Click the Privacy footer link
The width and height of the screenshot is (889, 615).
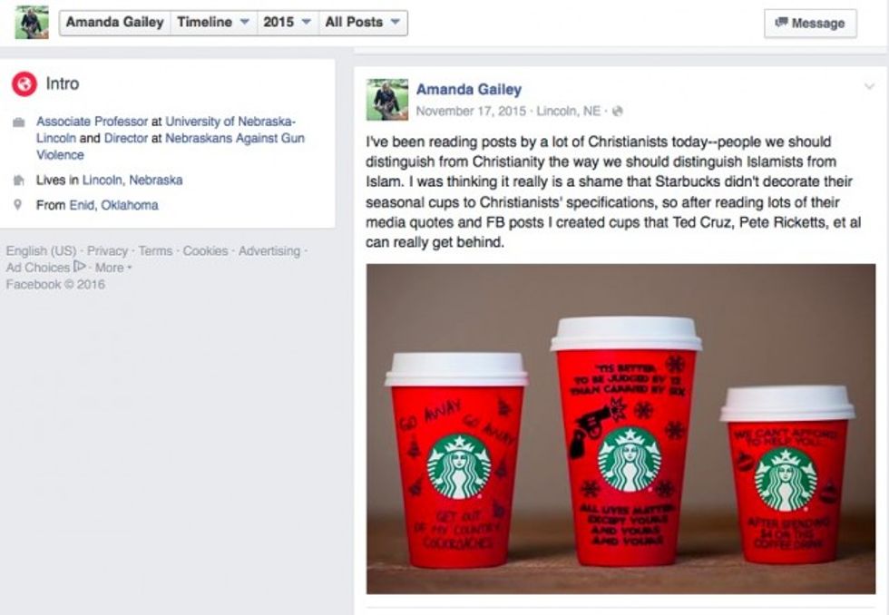107,250
